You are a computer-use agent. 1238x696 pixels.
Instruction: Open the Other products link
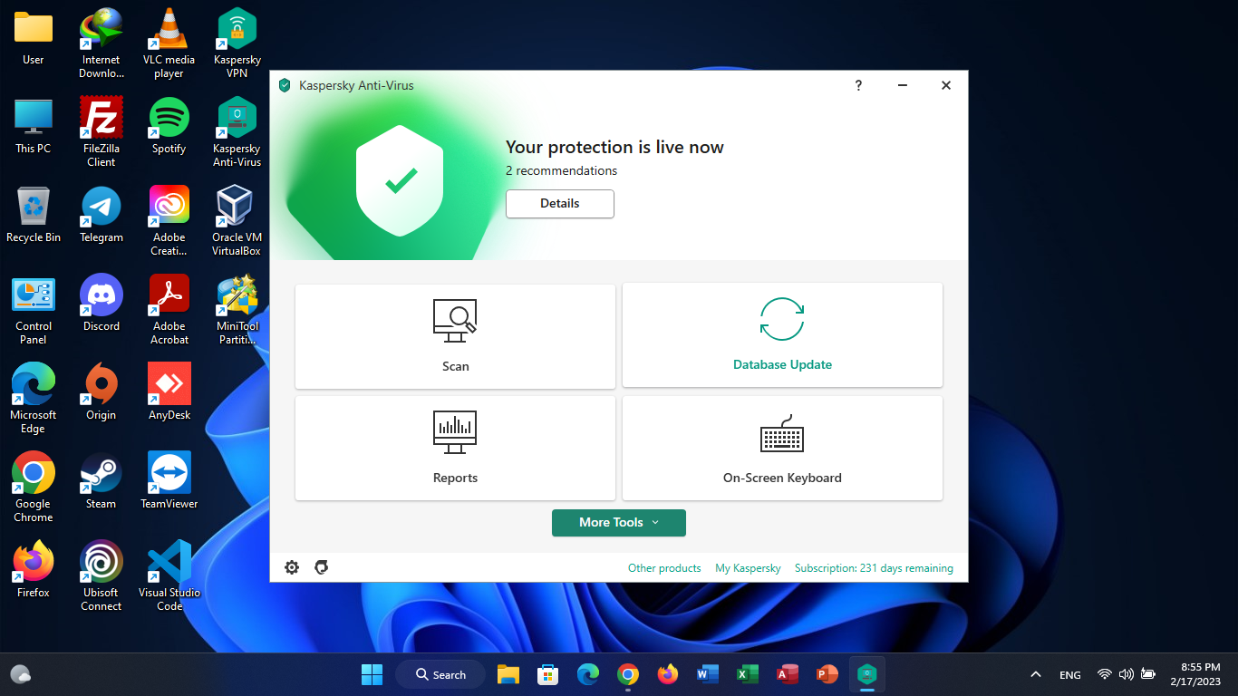pos(664,568)
